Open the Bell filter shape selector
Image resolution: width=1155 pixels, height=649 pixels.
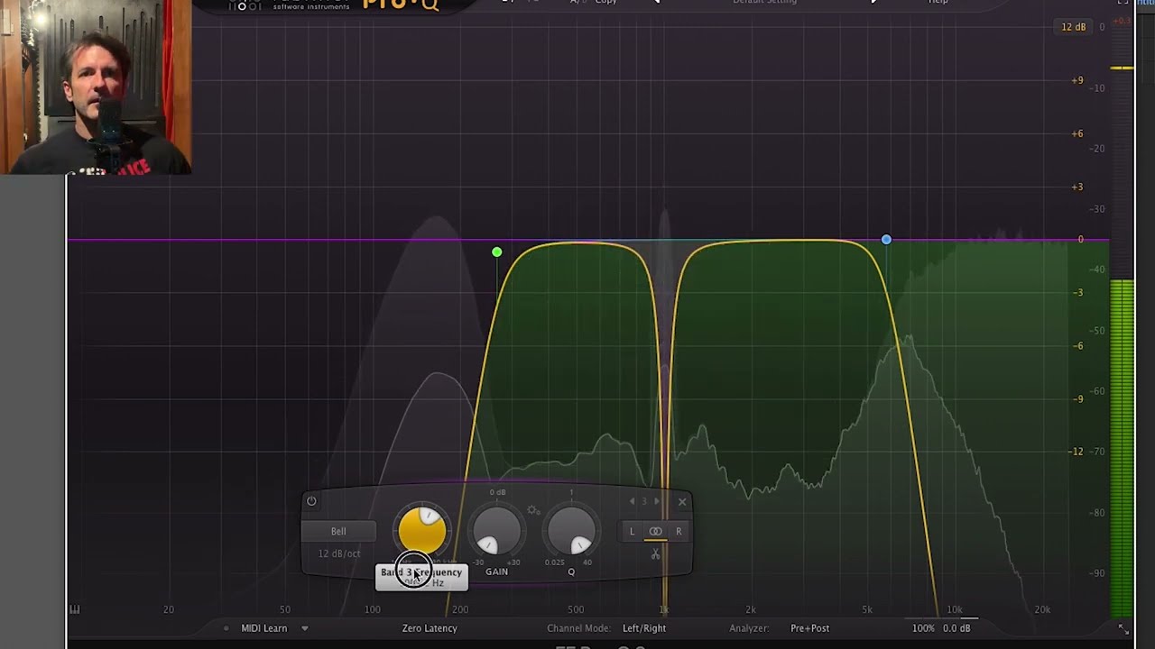[x=338, y=532]
